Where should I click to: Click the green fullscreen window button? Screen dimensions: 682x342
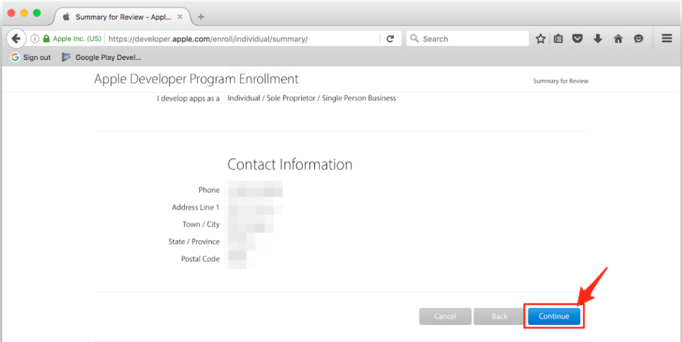pos(37,12)
